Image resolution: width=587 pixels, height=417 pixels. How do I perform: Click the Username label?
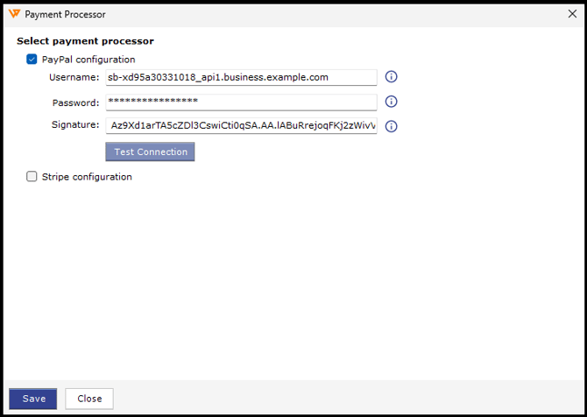[x=74, y=77]
